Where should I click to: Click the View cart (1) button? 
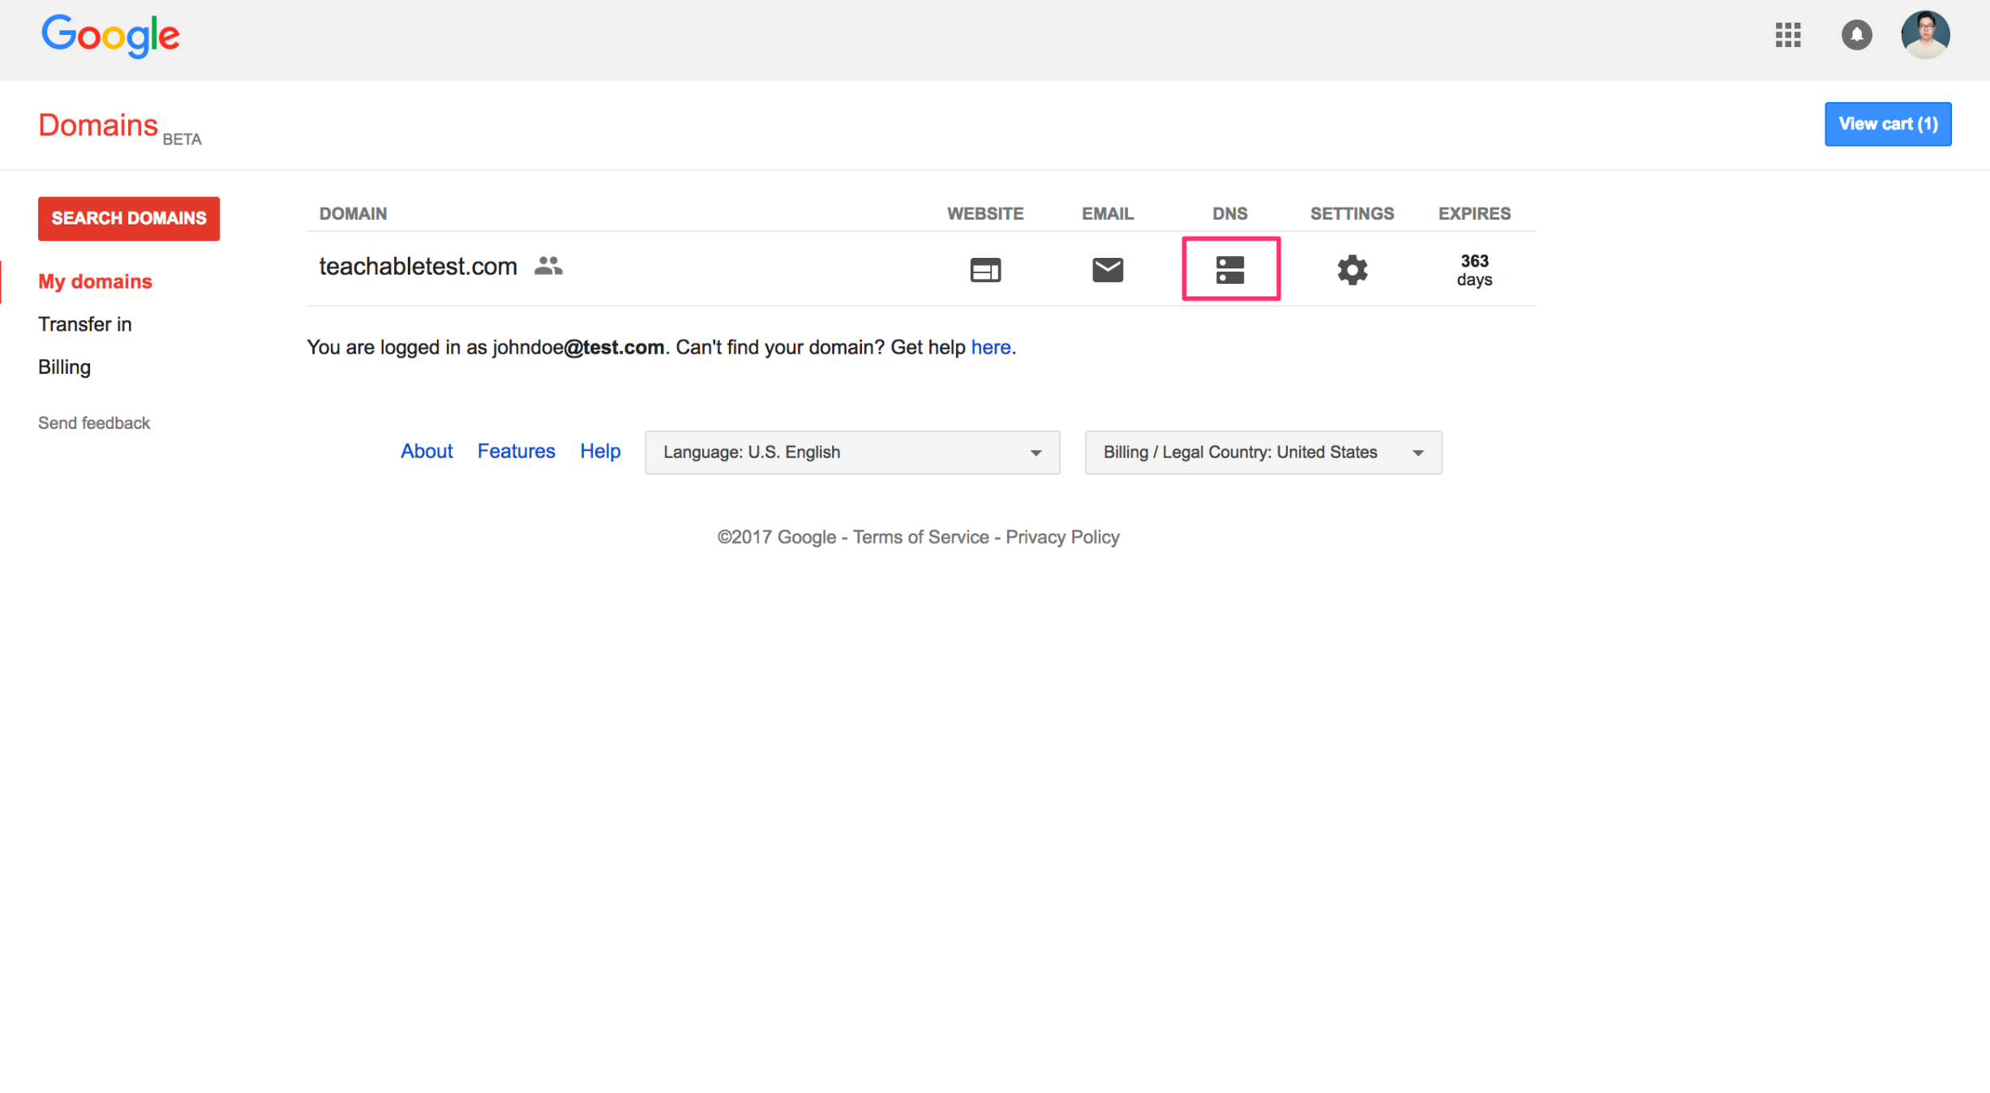(1888, 122)
